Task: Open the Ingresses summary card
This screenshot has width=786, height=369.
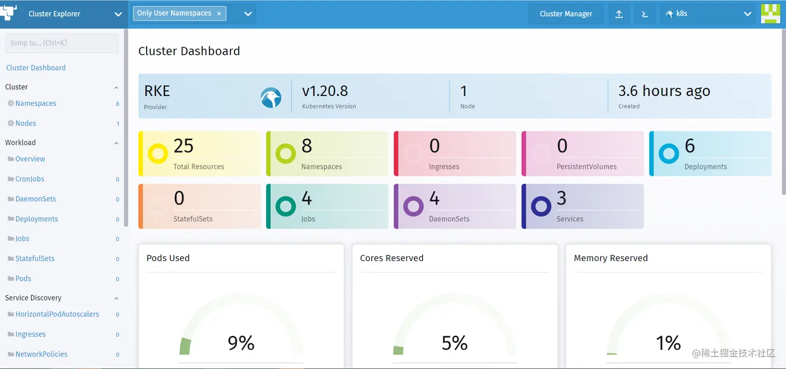Action: (x=455, y=154)
